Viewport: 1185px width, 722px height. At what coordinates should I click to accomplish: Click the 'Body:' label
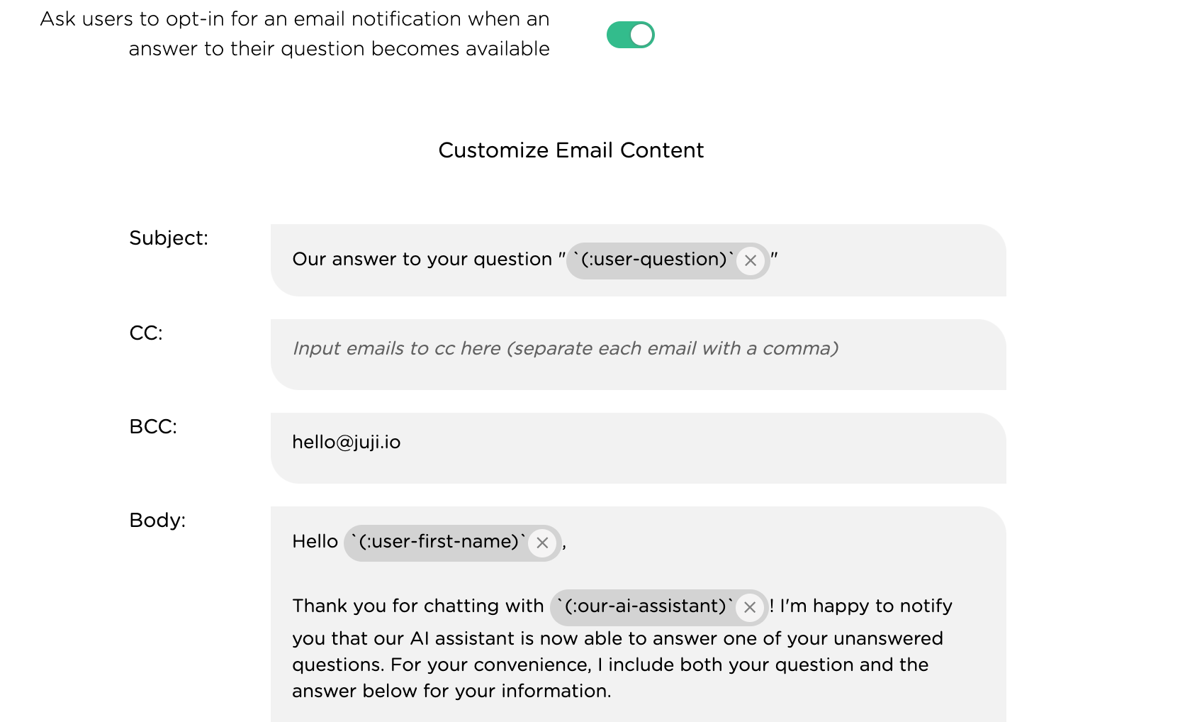point(157,521)
